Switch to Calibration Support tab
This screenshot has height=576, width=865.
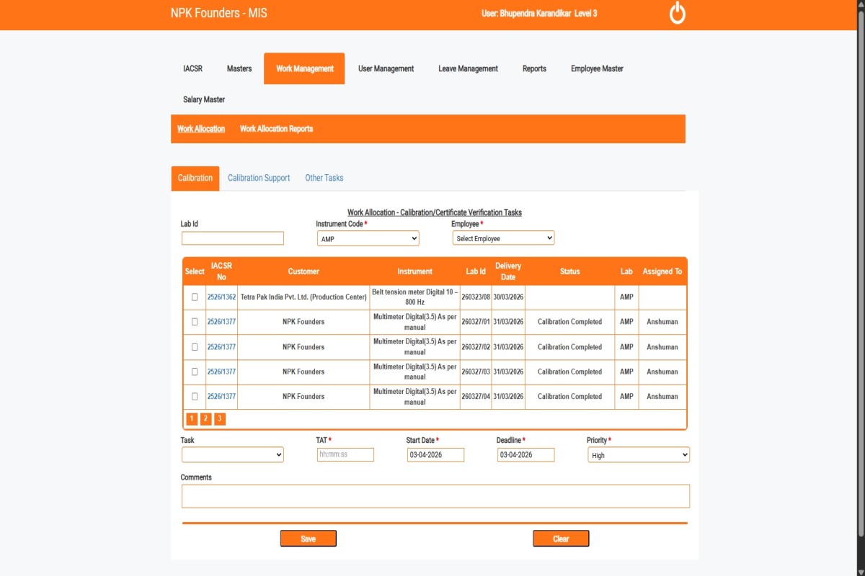click(x=259, y=178)
